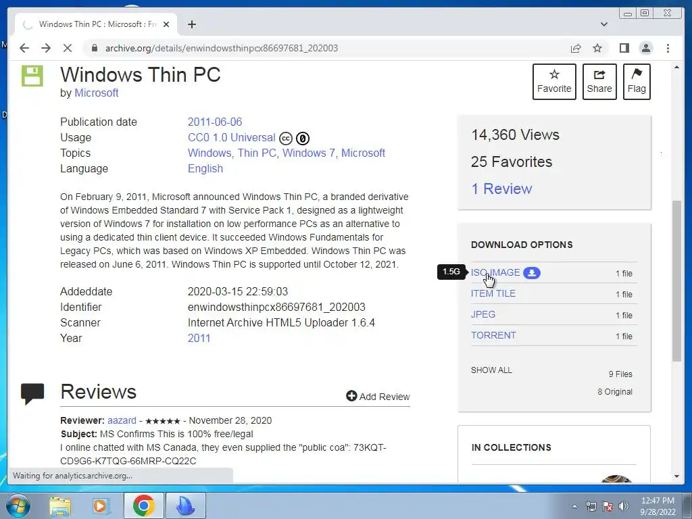Click the ISO IMAGE download arrow icon
This screenshot has width=692, height=519.
pyautogui.click(x=531, y=273)
